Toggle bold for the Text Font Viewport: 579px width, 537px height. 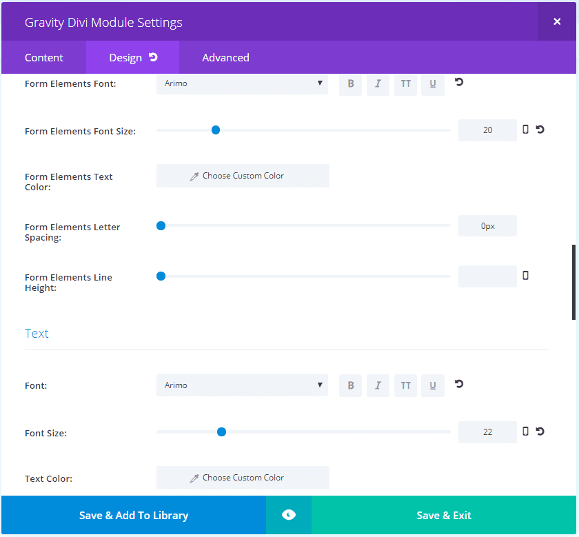350,385
